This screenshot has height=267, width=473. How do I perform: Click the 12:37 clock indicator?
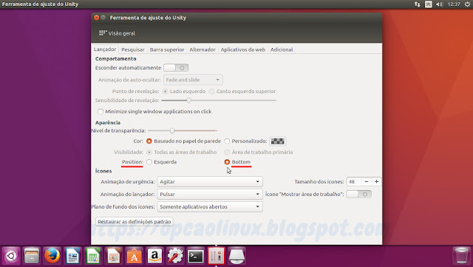click(x=454, y=4)
